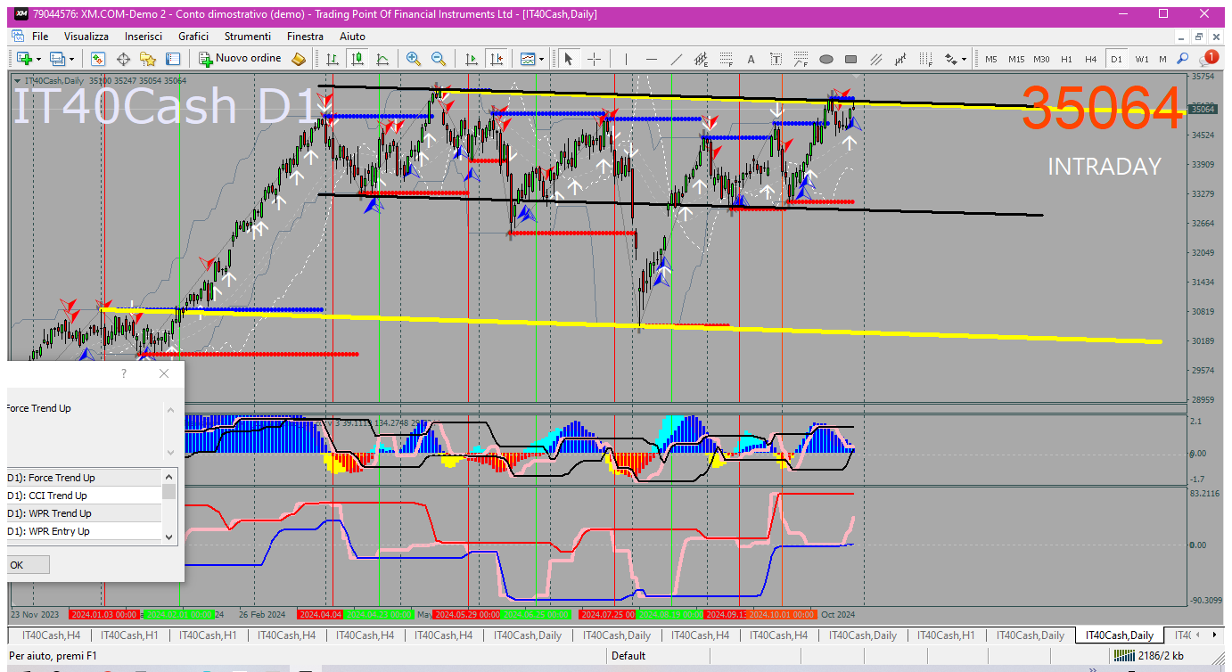Open the Profiles toolbar icon
The width and height of the screenshot is (1232, 672).
click(x=58, y=59)
